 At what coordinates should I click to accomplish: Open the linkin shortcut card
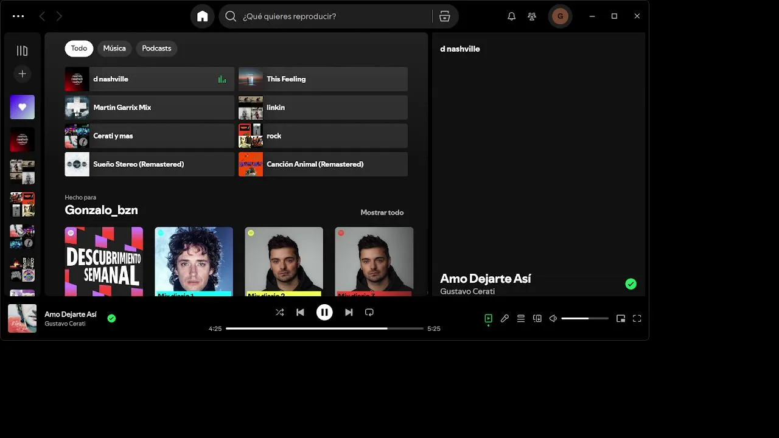323,107
